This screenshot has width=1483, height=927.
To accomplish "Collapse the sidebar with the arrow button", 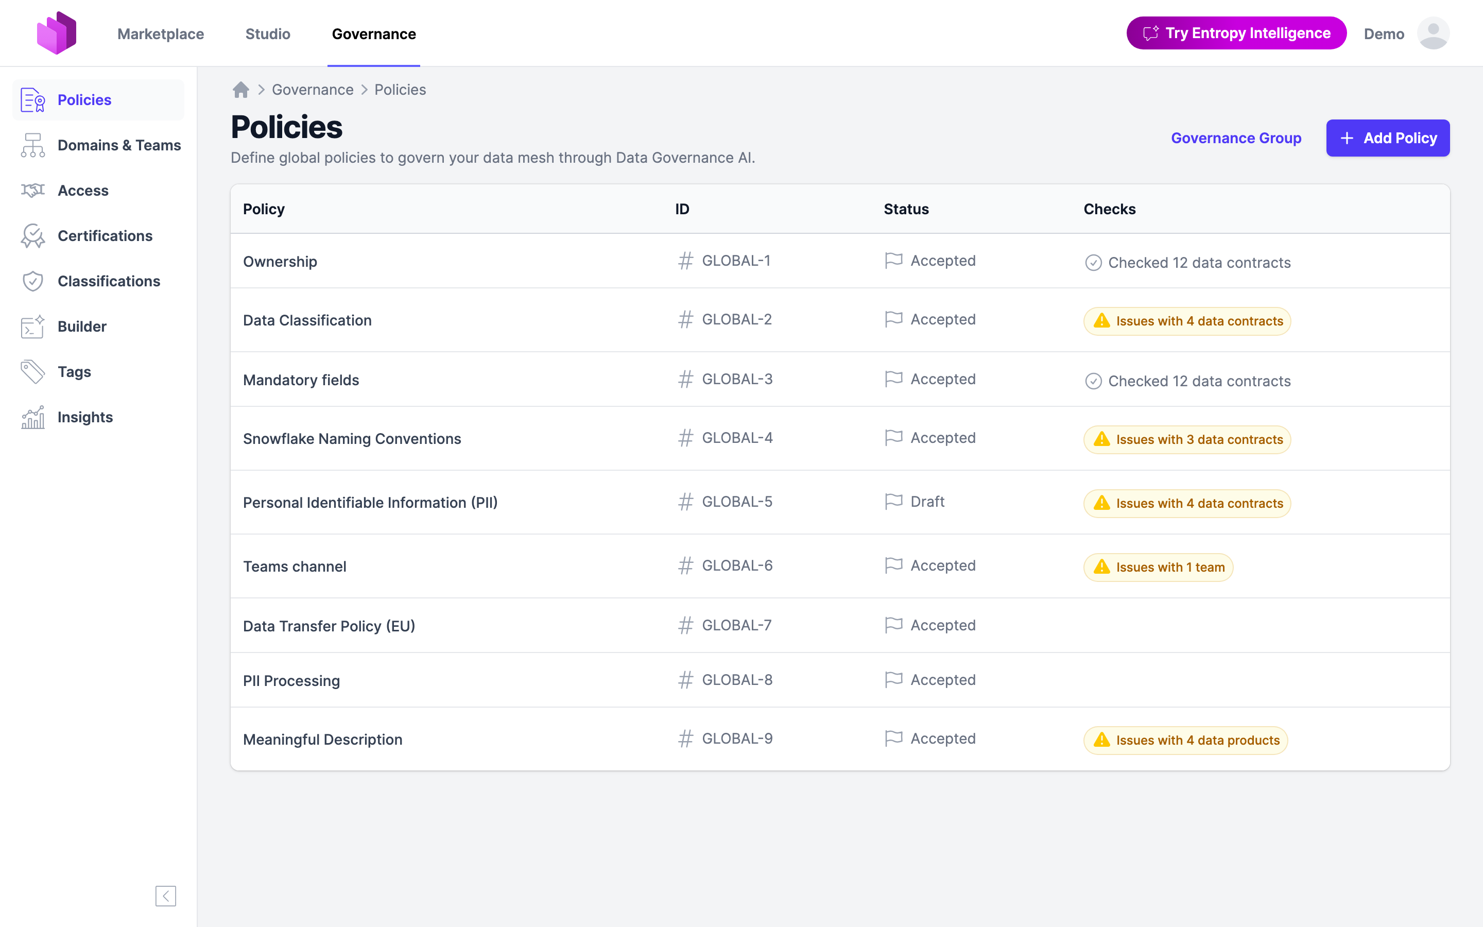I will click(x=165, y=896).
